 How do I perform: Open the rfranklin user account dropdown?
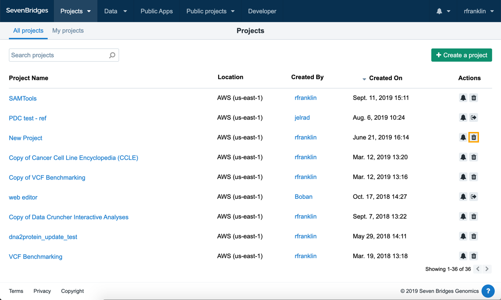coord(479,11)
